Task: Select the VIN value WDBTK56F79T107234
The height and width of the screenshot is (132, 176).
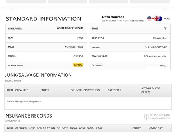Action: 70,28
